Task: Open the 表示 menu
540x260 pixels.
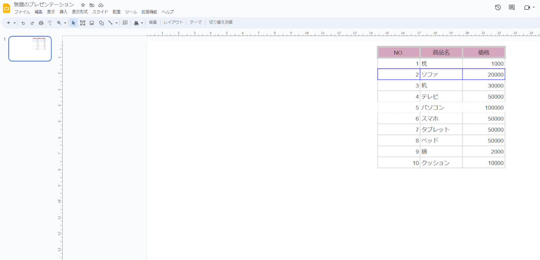Action: pyautogui.click(x=51, y=12)
